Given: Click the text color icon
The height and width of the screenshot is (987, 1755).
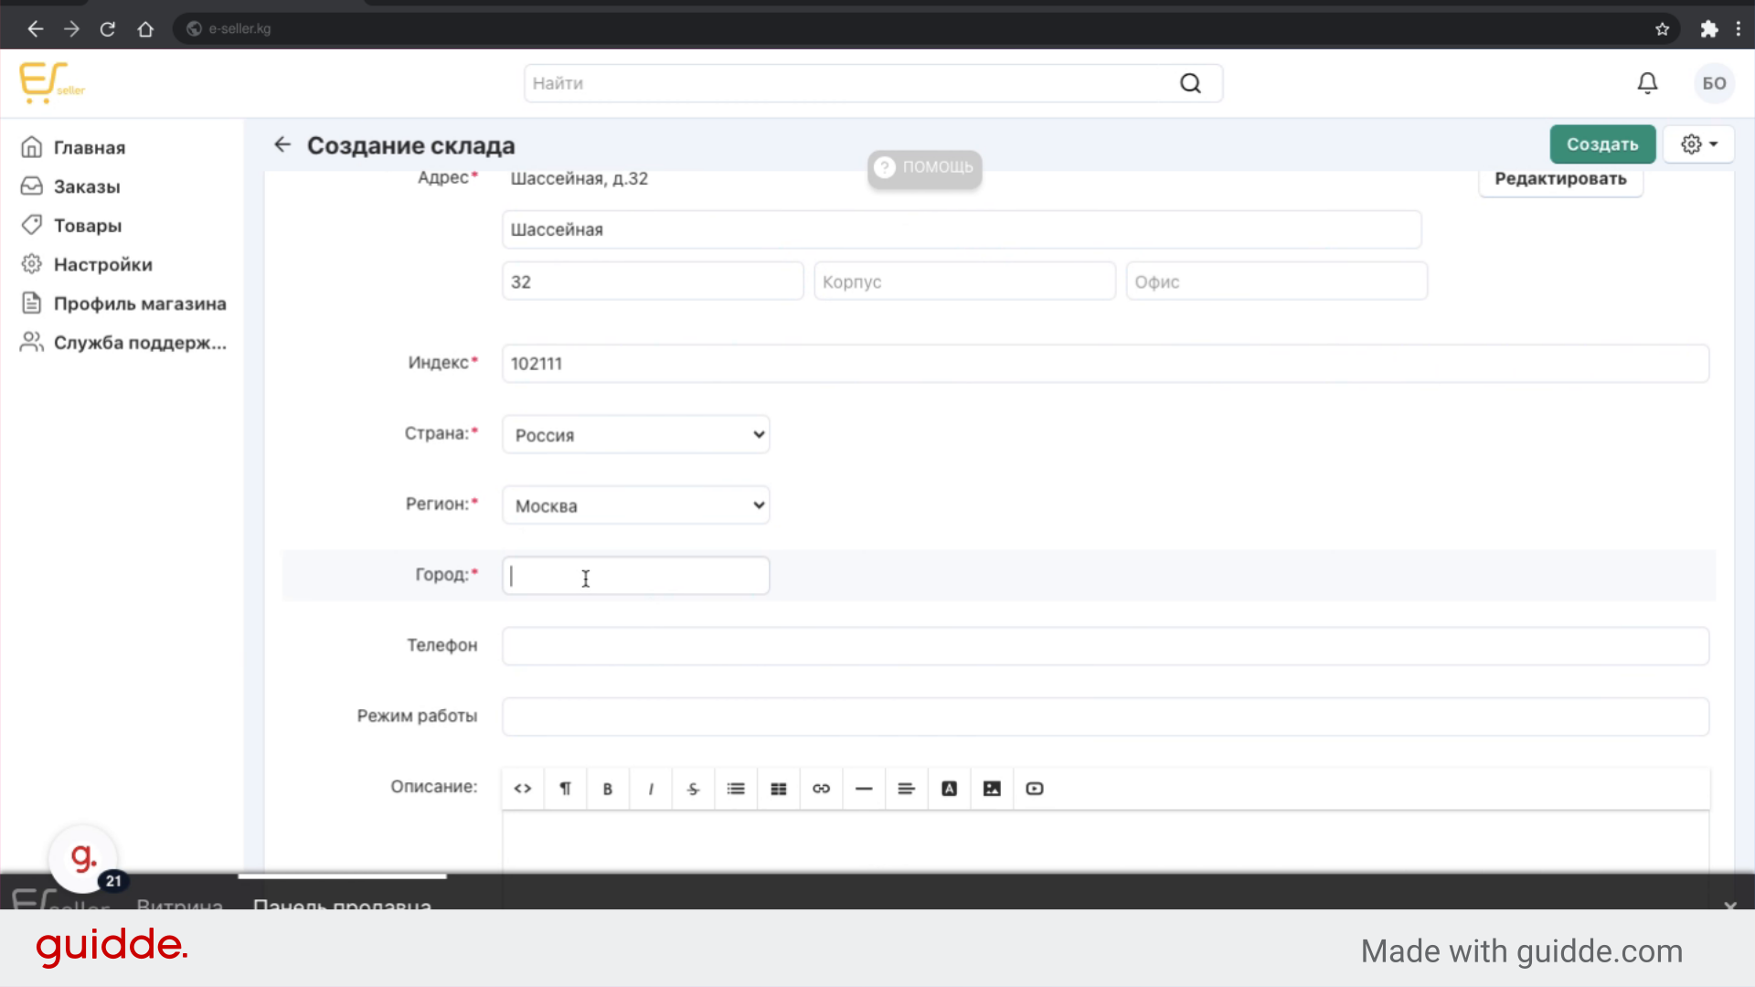Looking at the screenshot, I should (x=949, y=789).
